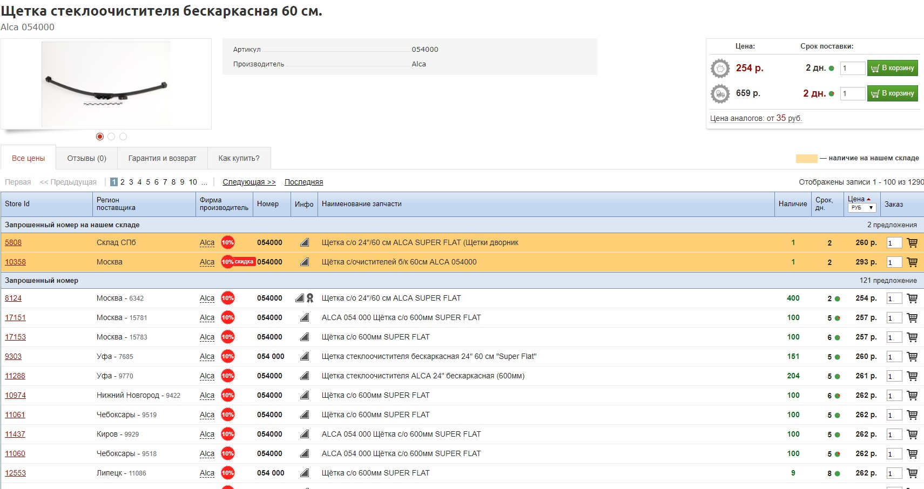Select the second product image dot
The width and height of the screenshot is (924, 489).
[111, 137]
